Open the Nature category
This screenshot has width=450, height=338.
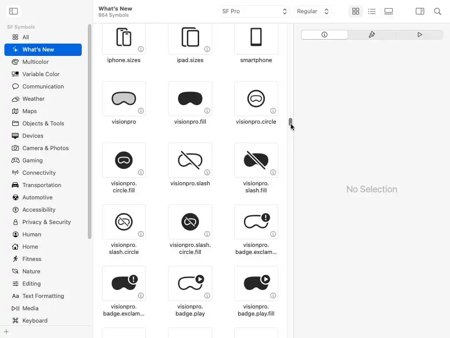point(43,271)
